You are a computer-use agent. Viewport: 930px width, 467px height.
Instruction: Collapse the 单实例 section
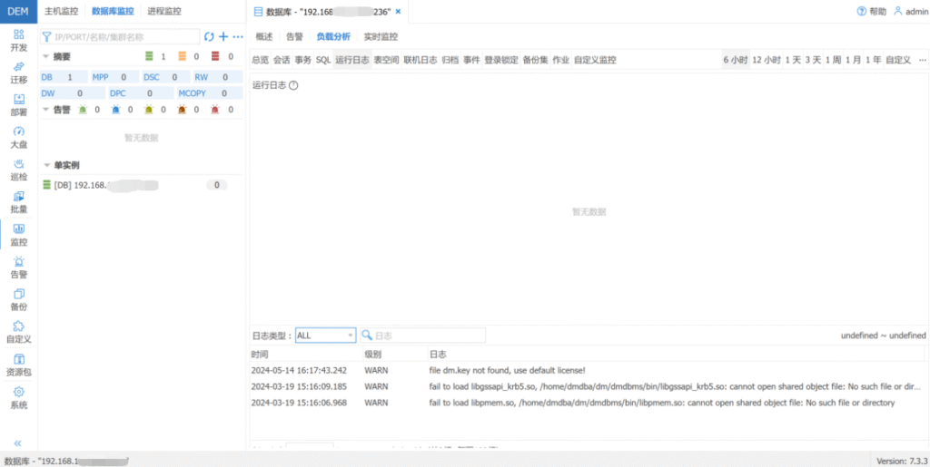tap(46, 165)
